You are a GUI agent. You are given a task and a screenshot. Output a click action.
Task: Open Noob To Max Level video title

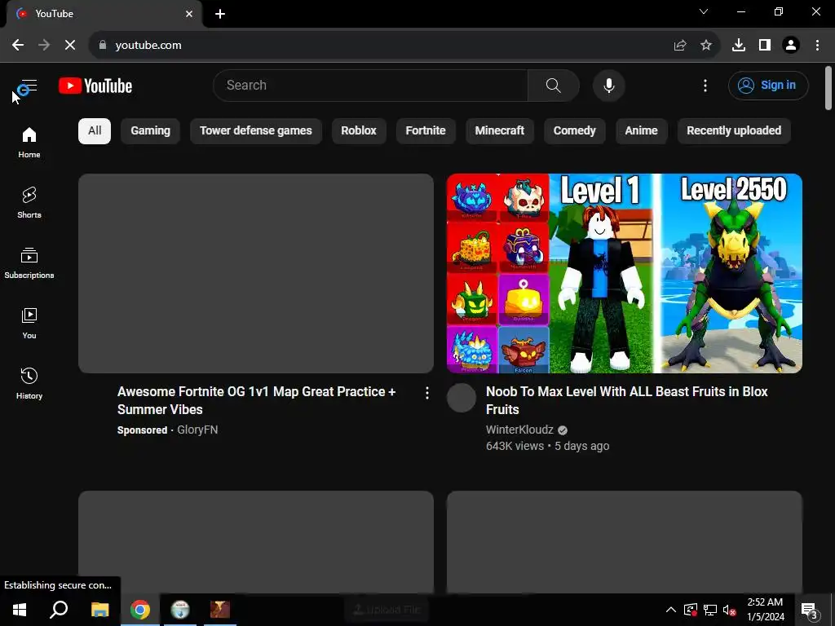[x=627, y=400]
